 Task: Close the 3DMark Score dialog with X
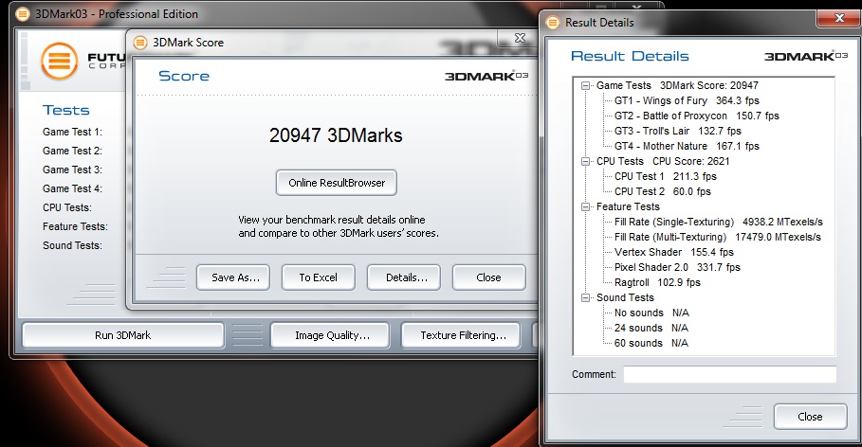(520, 38)
